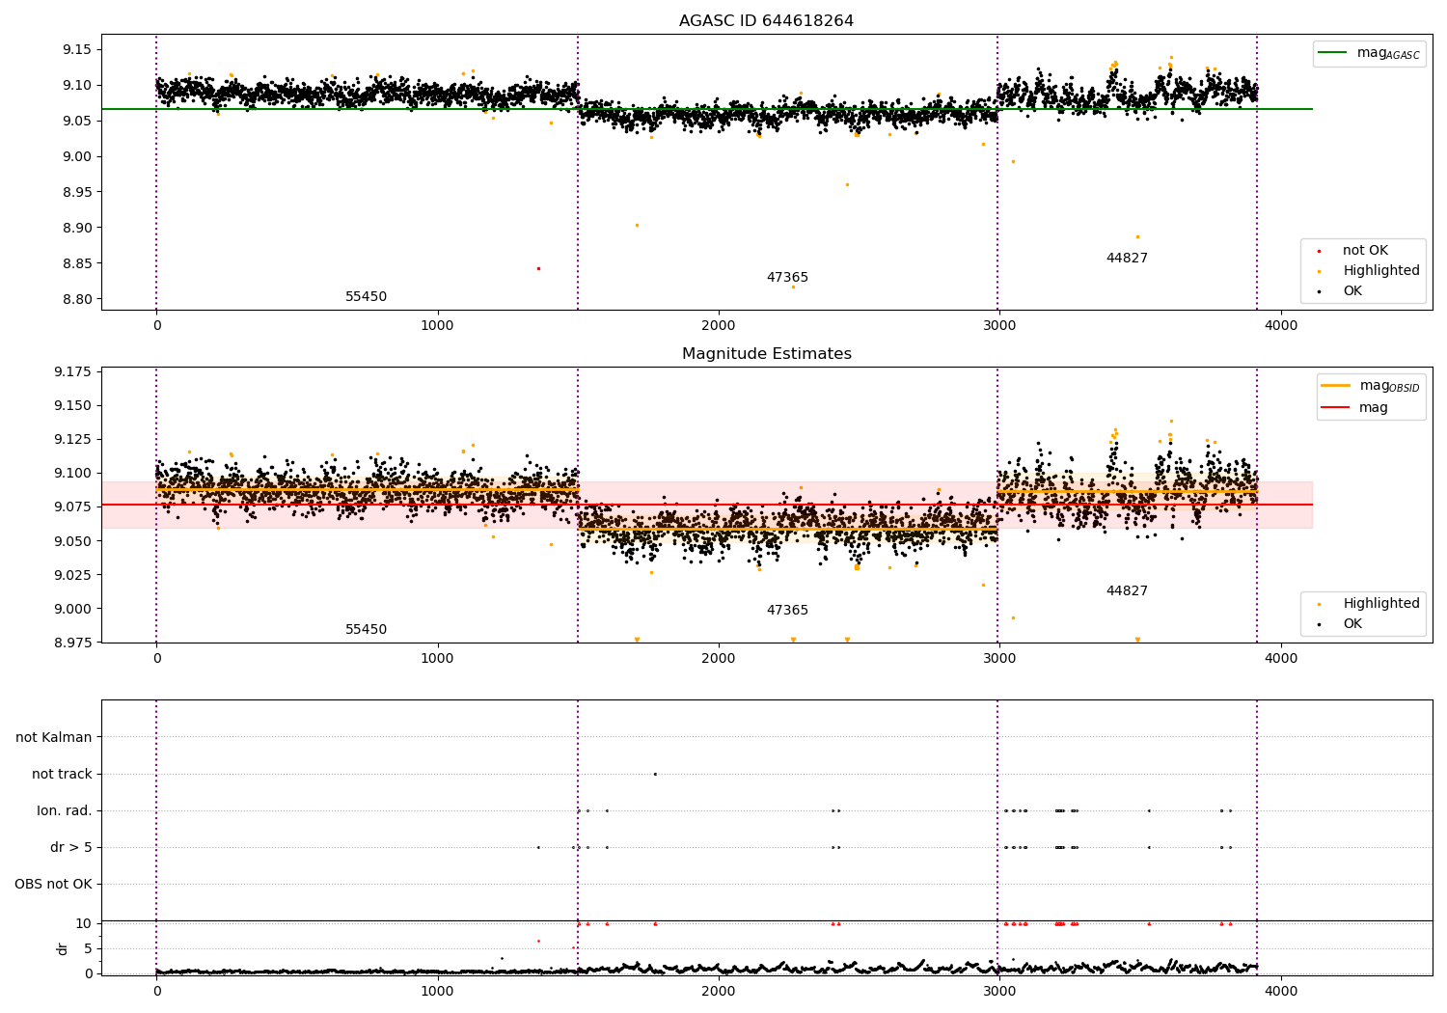Click the 9.175 y-axis tick in middle plot
The height and width of the screenshot is (1013, 1447).
(71, 371)
